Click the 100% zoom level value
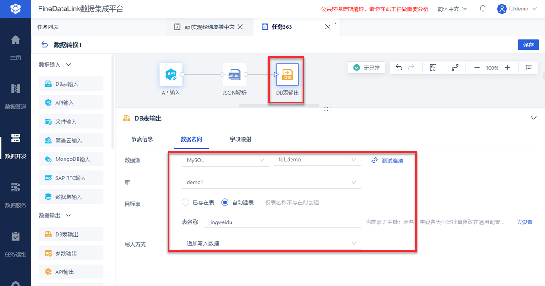The height and width of the screenshot is (286, 545). [x=492, y=67]
